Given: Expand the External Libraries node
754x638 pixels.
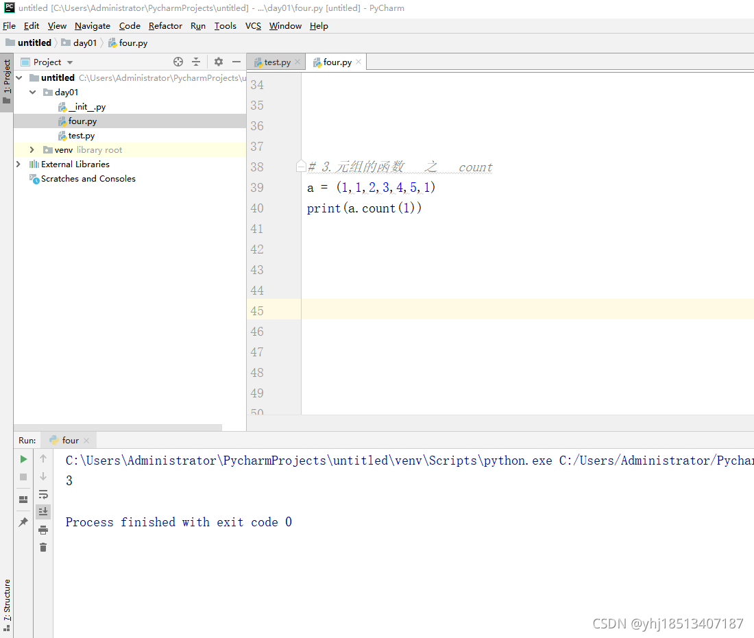Looking at the screenshot, I should point(19,164).
